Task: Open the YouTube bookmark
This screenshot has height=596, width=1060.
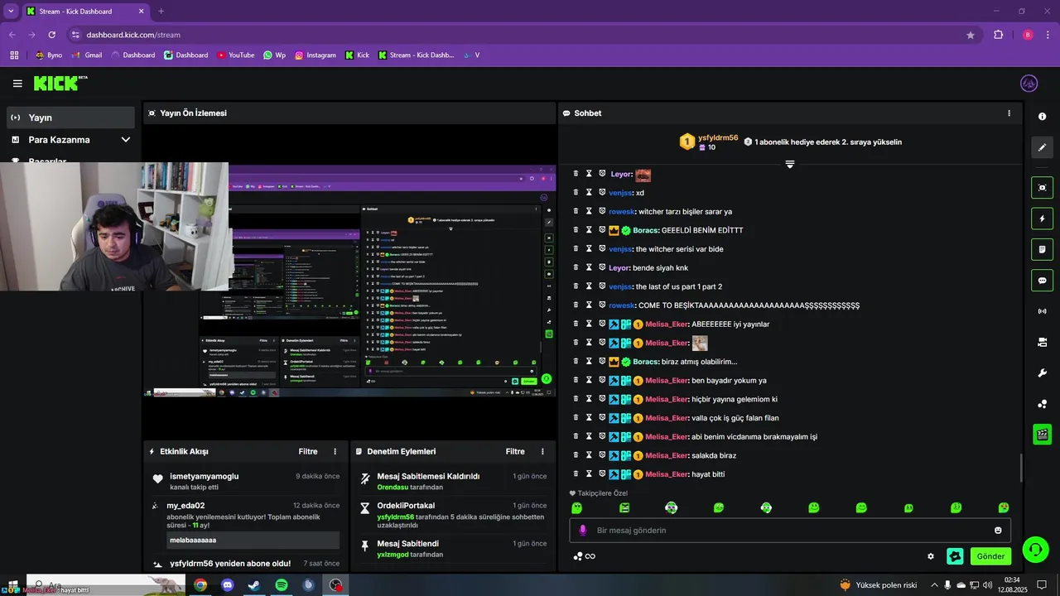Action: pyautogui.click(x=236, y=55)
